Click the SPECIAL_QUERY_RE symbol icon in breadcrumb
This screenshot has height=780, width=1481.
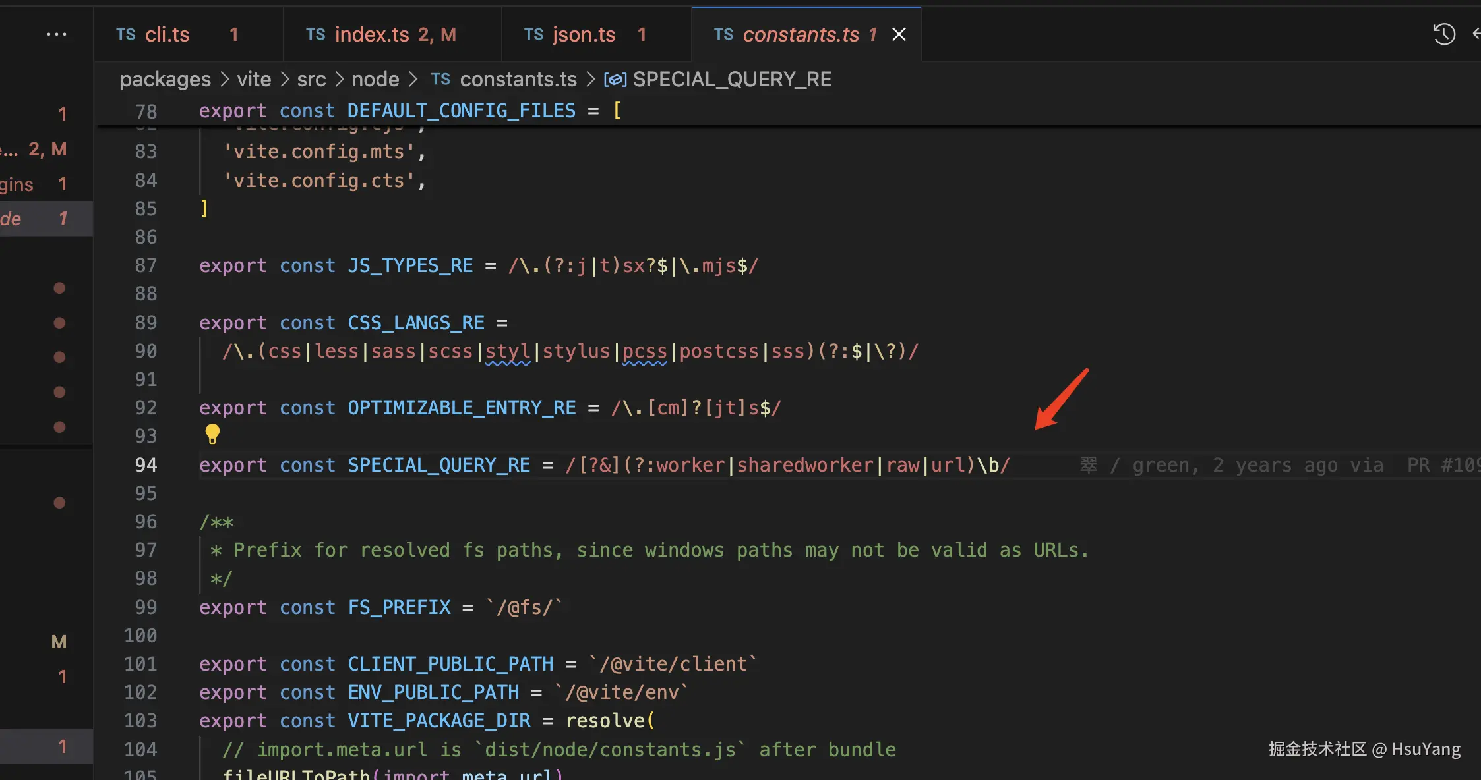coord(615,80)
